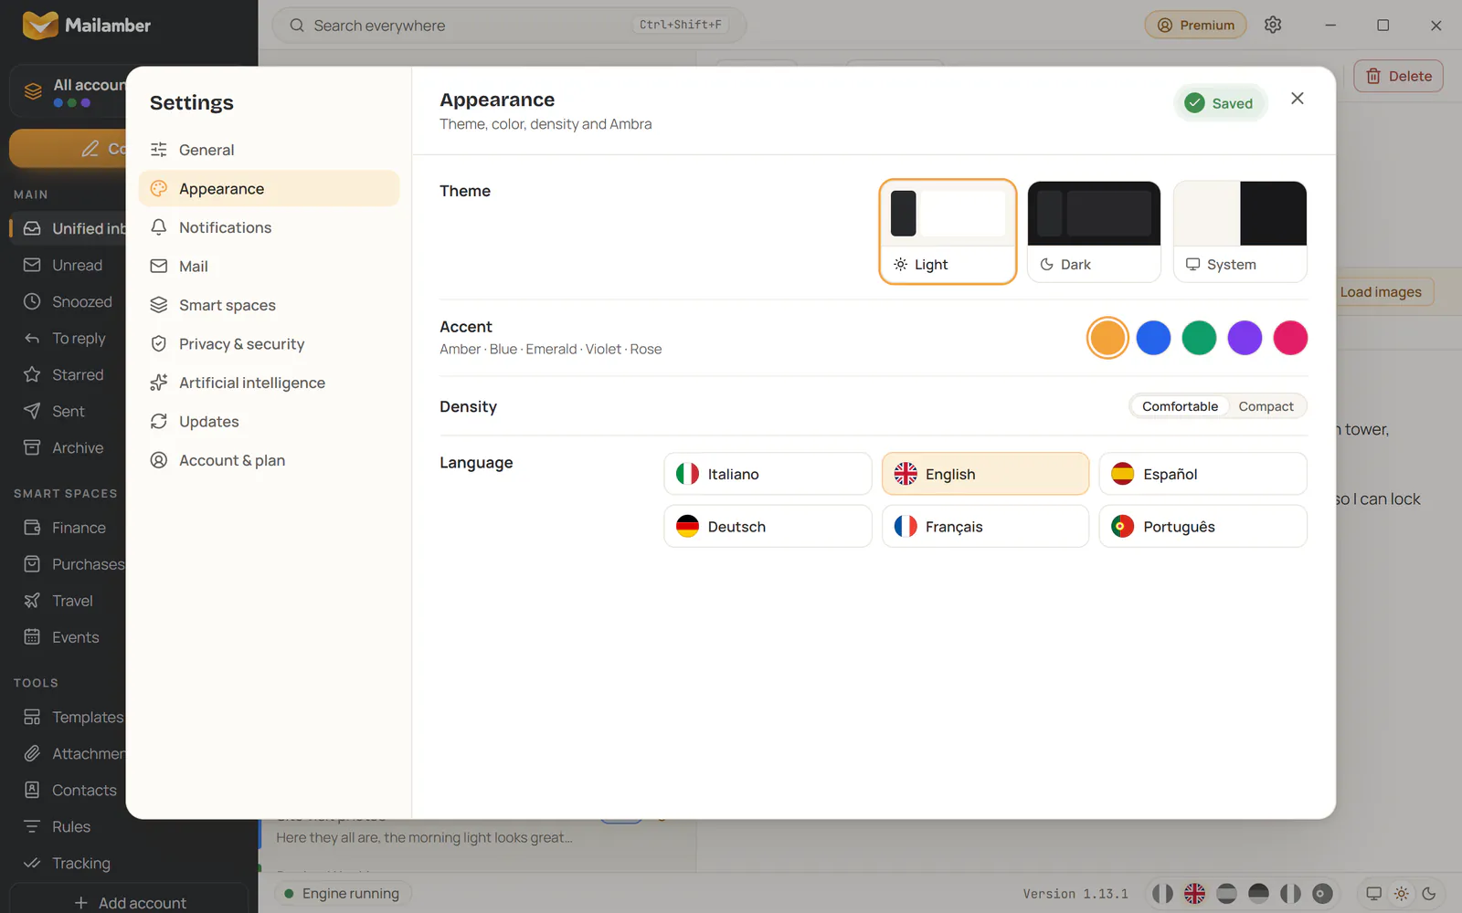1462x913 pixels.
Task: Click the Appearance palette icon
Action: point(159,189)
